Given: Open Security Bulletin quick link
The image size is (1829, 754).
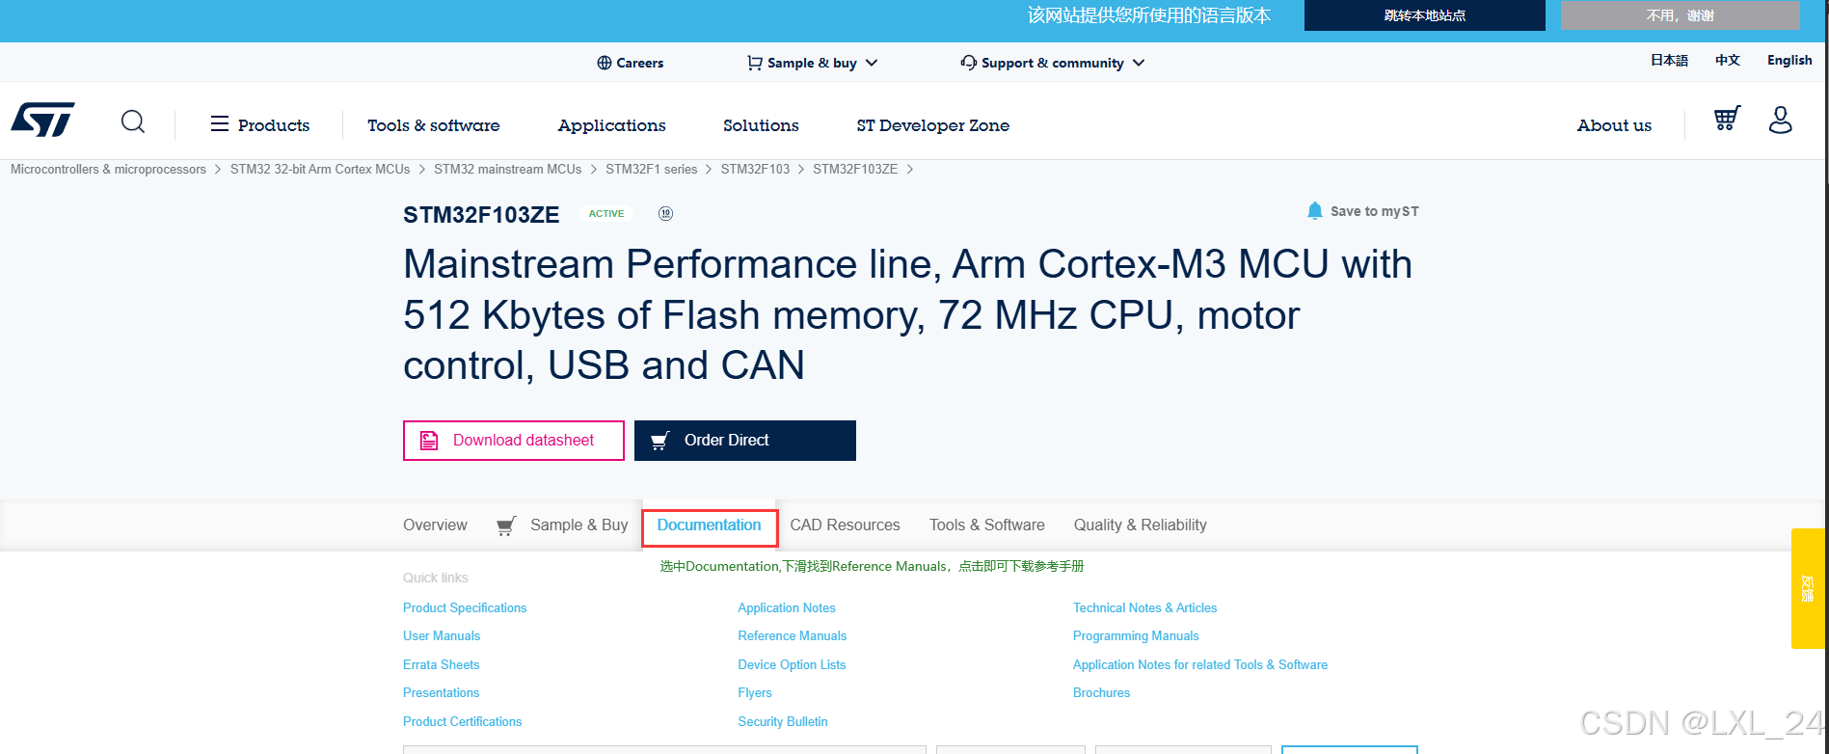Looking at the screenshot, I should pyautogui.click(x=783, y=722).
